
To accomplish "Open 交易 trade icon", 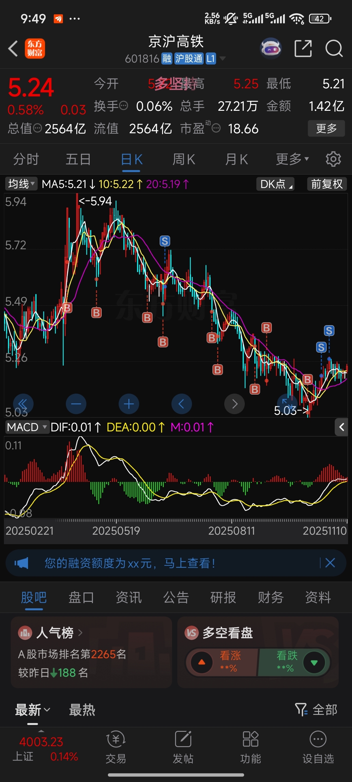I will coord(116,747).
